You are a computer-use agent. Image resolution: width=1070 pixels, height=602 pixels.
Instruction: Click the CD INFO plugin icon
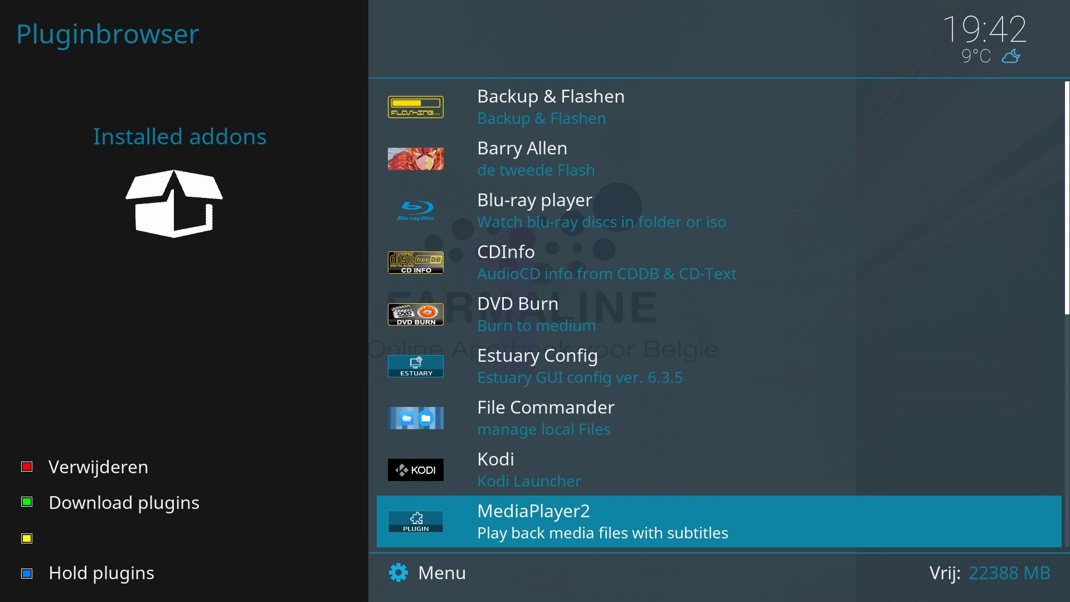tap(416, 263)
